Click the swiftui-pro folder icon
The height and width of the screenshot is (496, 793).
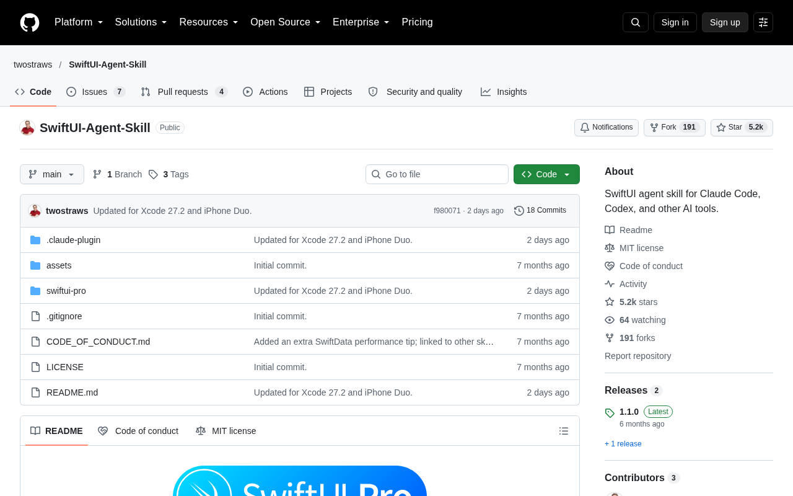click(x=35, y=291)
